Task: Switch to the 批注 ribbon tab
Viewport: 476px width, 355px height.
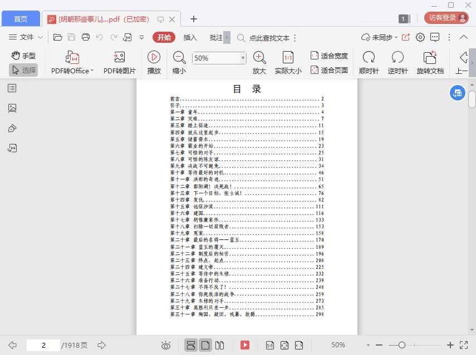Action: (216, 37)
